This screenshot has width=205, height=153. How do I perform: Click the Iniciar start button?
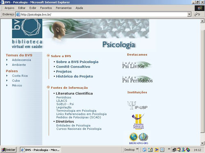click(9, 150)
